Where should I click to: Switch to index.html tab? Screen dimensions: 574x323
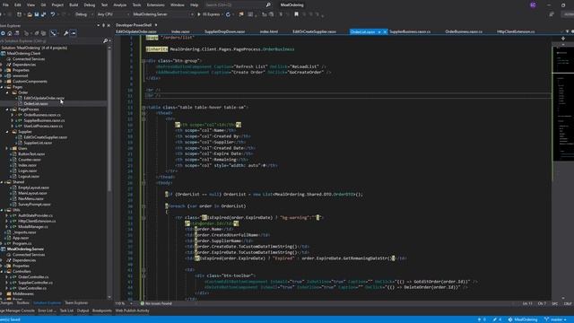pyautogui.click(x=269, y=32)
